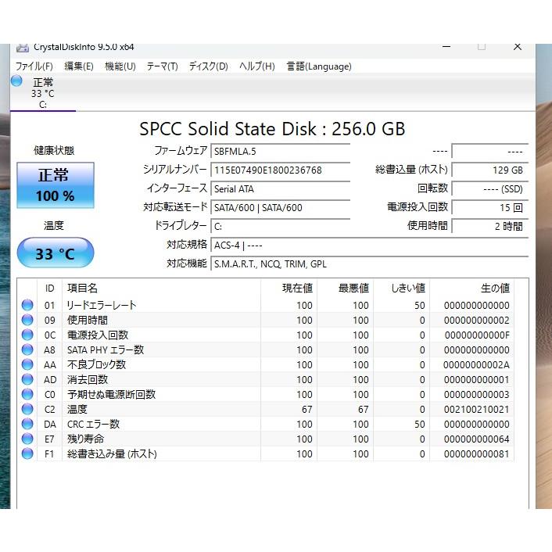Screen dimensions: 552x552
Task: Click the status orb for 消去回数
Action: 27,379
